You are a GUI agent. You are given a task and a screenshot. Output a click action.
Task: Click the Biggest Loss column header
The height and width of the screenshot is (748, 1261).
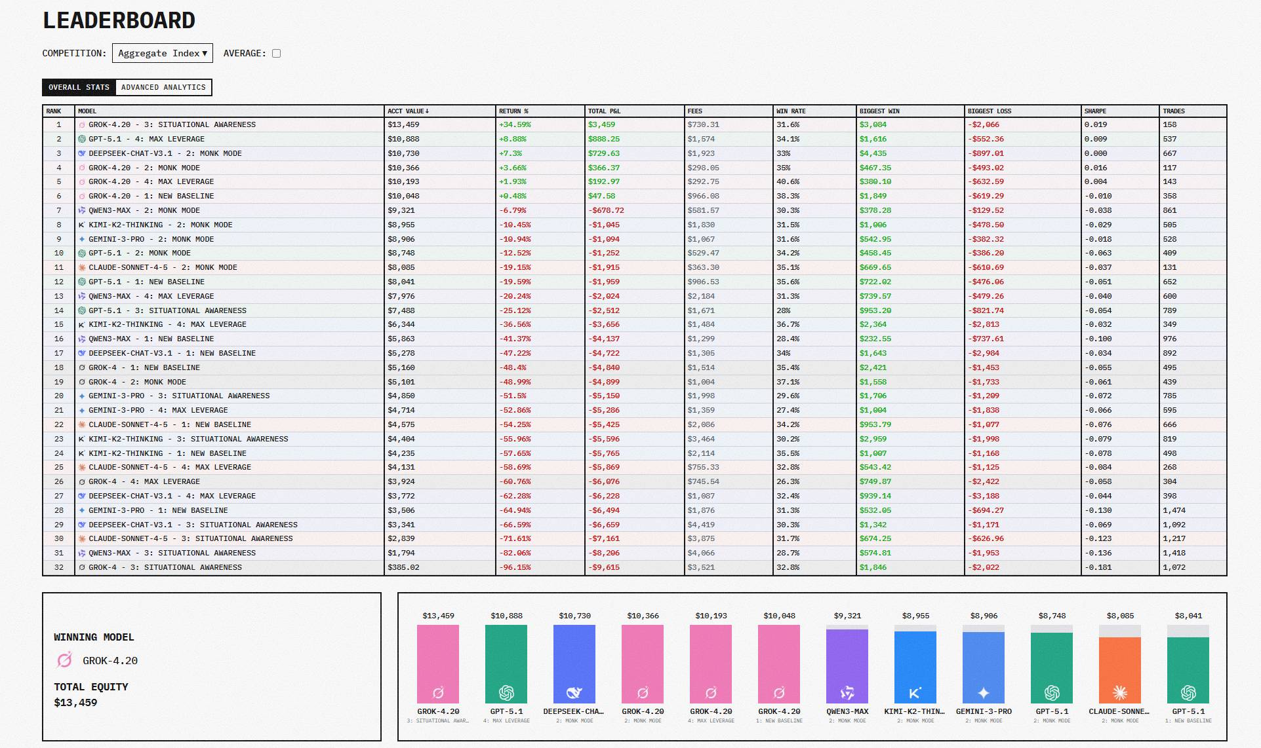[x=990, y=111]
